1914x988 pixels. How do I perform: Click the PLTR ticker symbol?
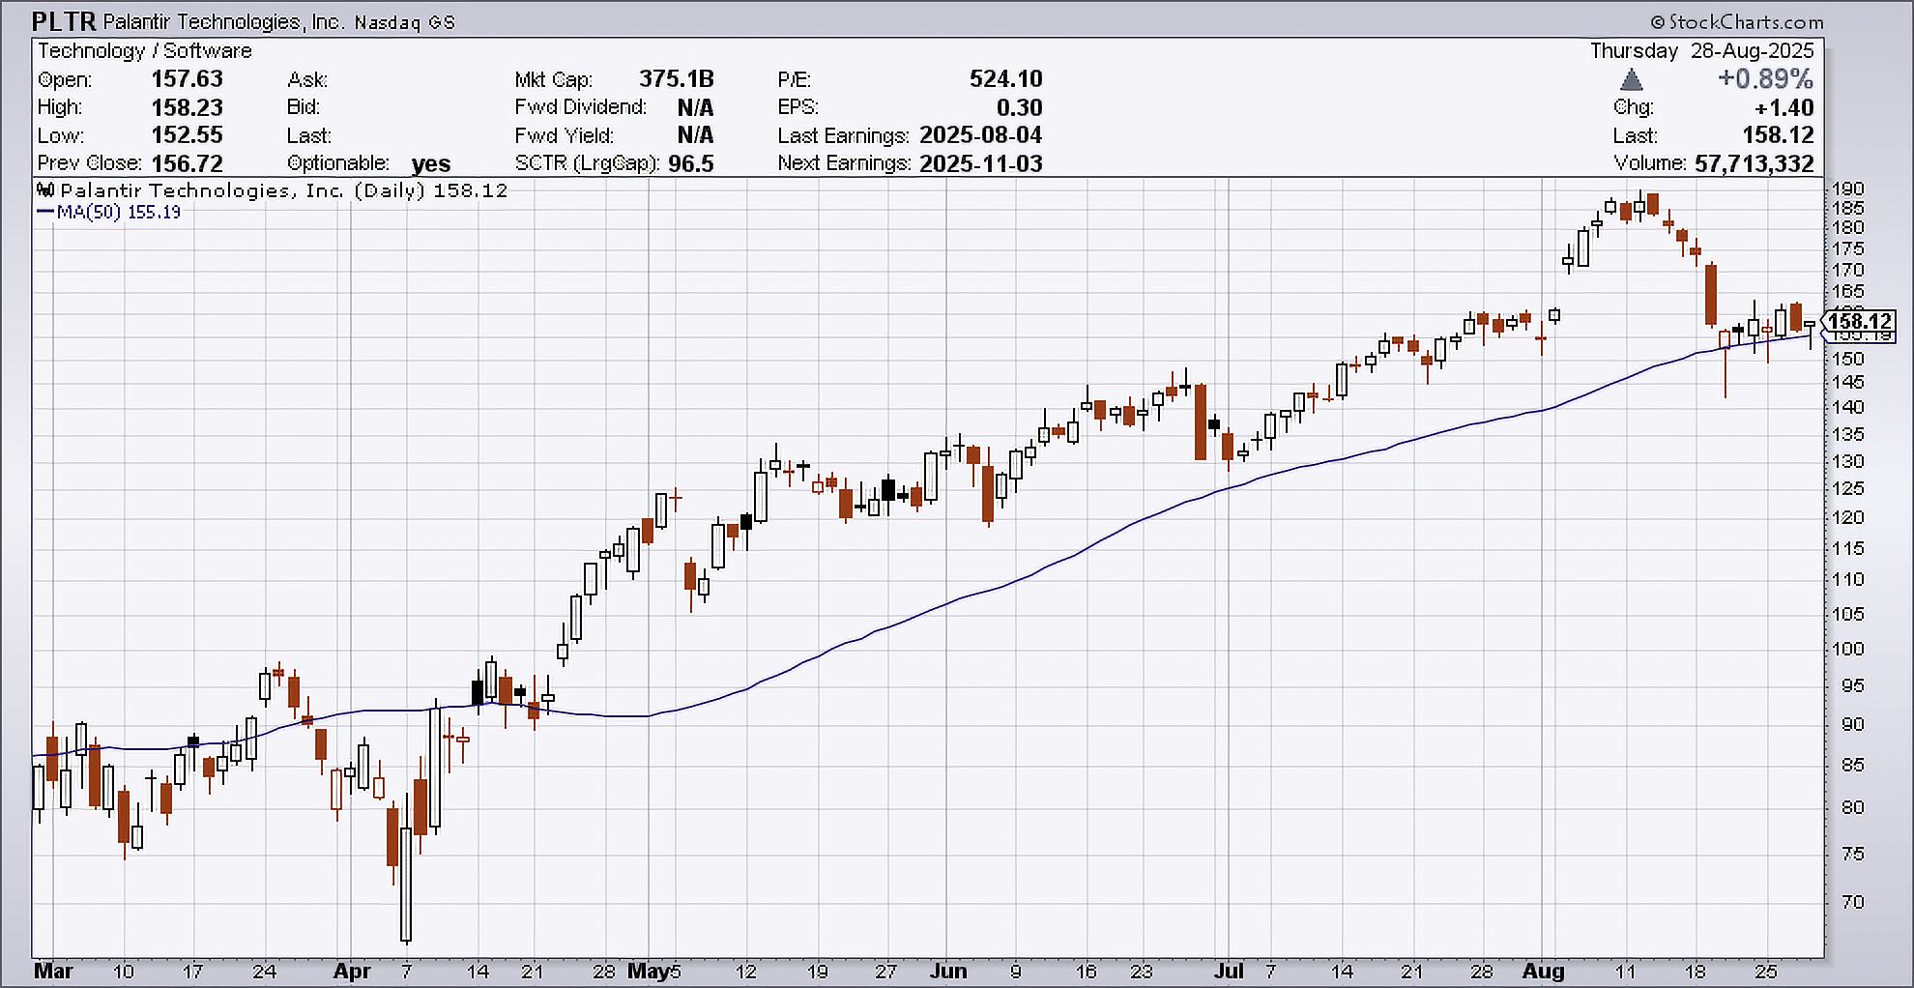tap(64, 20)
